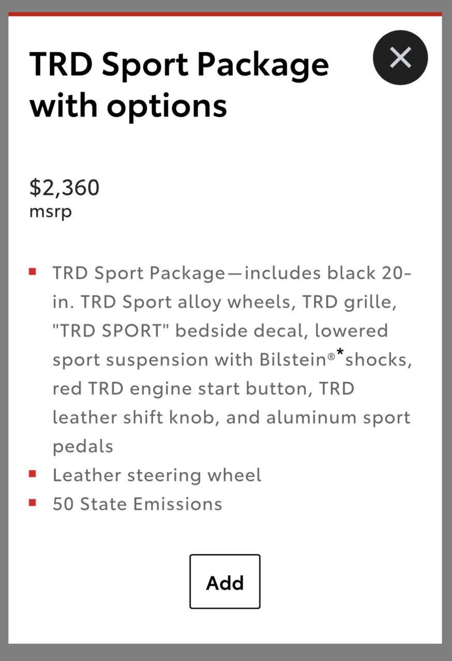Click the gray backdrop below the dialog
This screenshot has width=452, height=661.
226,652
